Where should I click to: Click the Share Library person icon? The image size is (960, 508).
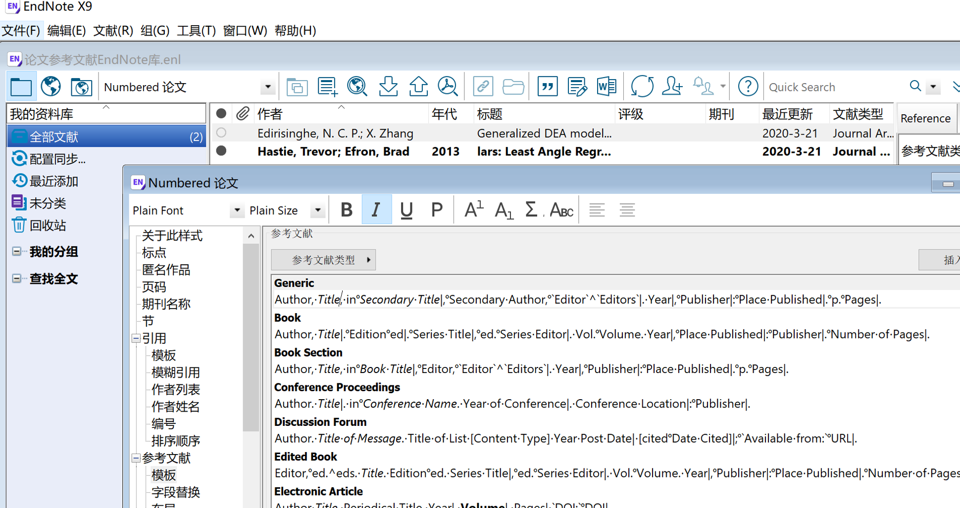click(672, 87)
